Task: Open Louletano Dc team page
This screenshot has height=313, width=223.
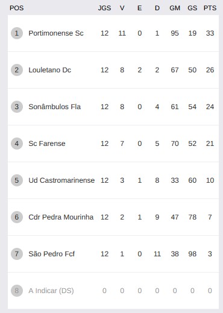Action: pyautogui.click(x=49, y=70)
